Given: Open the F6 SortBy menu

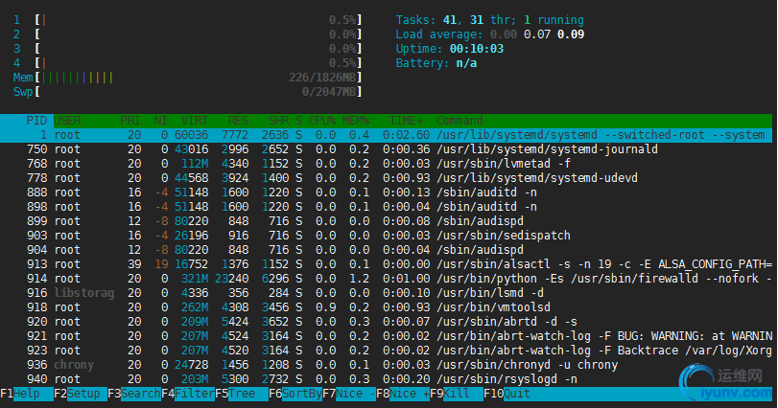Looking at the screenshot, I should tap(295, 393).
